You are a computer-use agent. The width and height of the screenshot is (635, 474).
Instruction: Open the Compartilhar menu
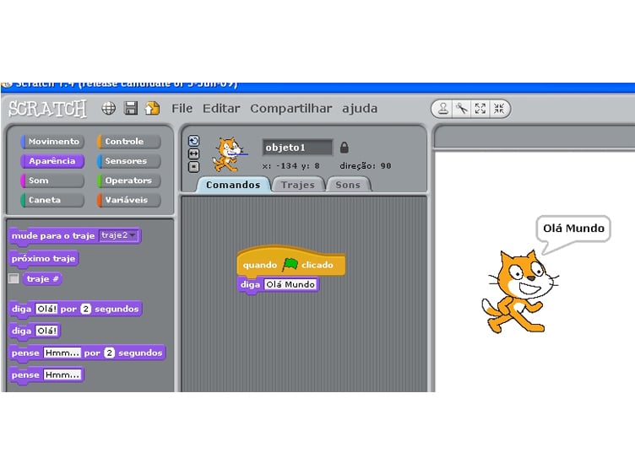[x=290, y=109]
